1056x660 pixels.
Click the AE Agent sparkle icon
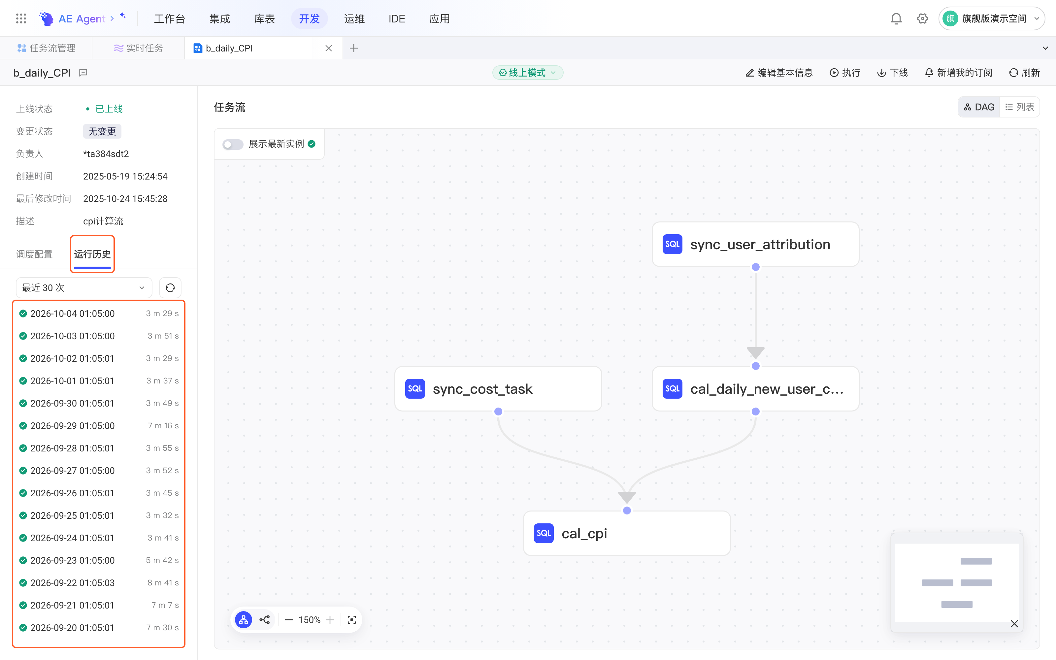123,16
